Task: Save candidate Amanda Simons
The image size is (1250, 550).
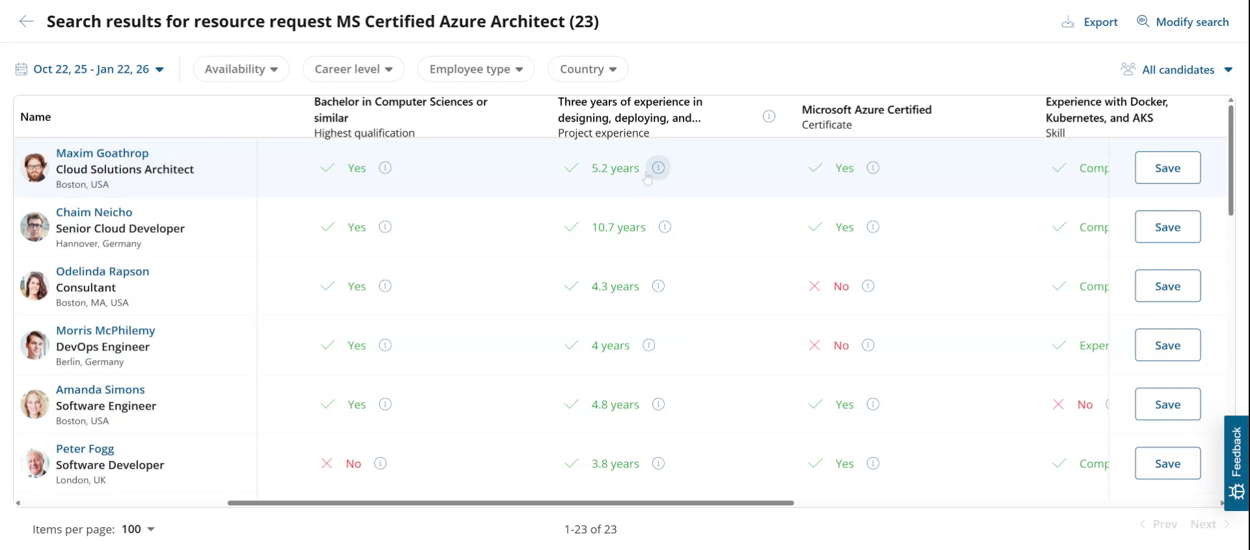Action: [x=1167, y=404]
